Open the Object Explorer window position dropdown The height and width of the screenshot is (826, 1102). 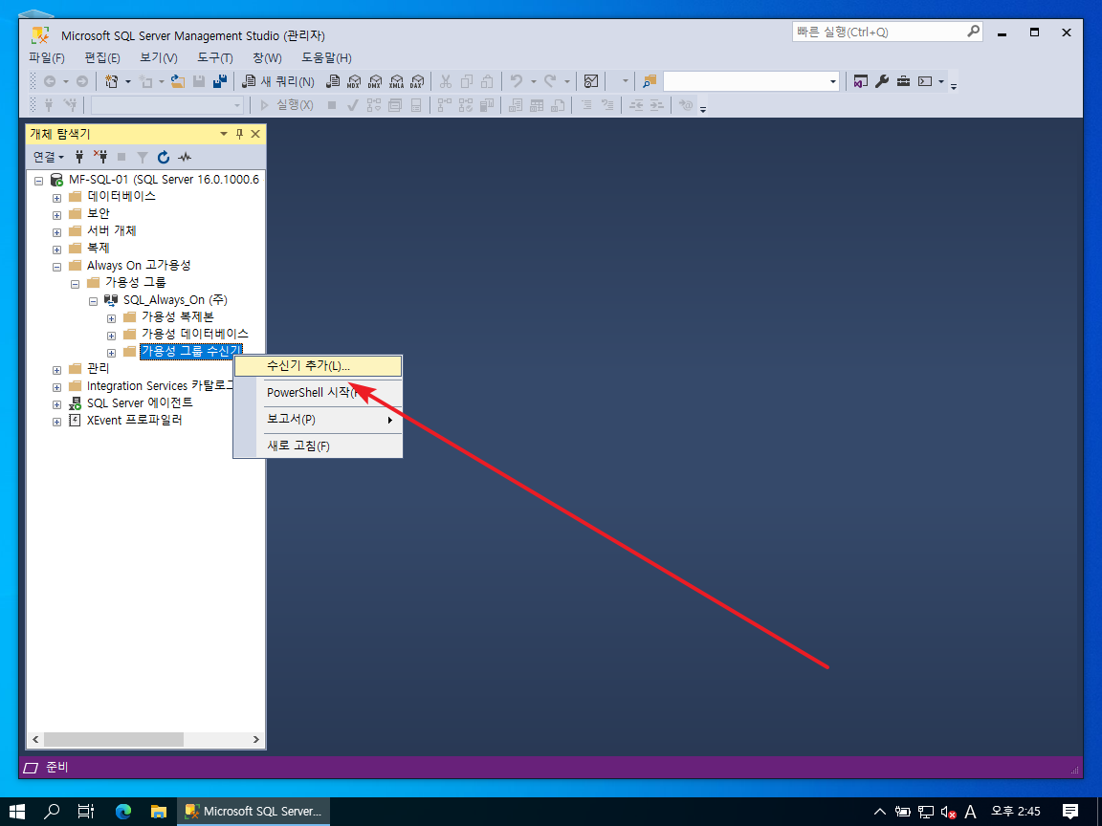[224, 134]
